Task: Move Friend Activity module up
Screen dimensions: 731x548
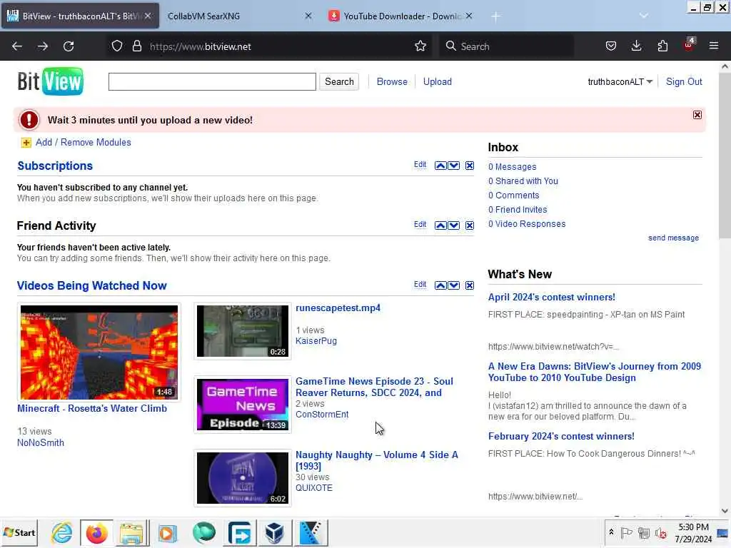Action: click(x=440, y=225)
